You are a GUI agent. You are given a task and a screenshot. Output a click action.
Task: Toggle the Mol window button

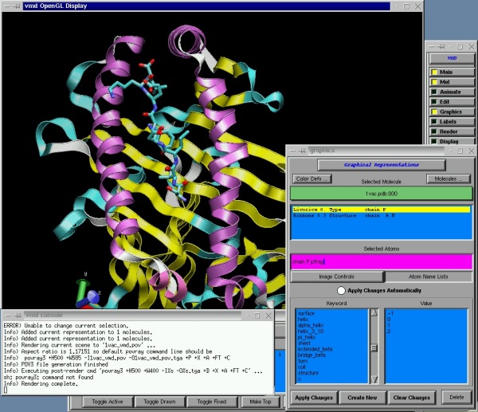(x=451, y=82)
